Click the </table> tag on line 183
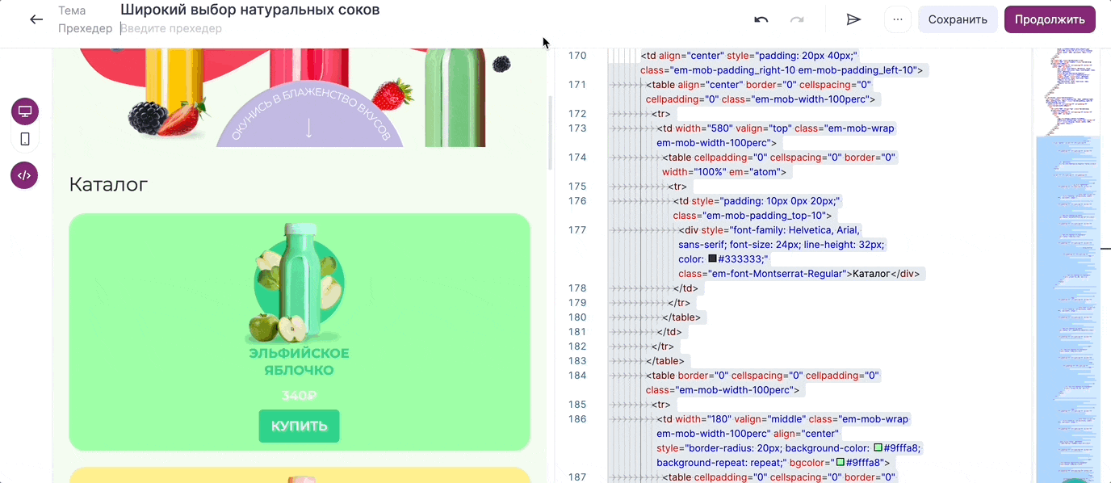This screenshot has height=483, width=1111. (665, 361)
